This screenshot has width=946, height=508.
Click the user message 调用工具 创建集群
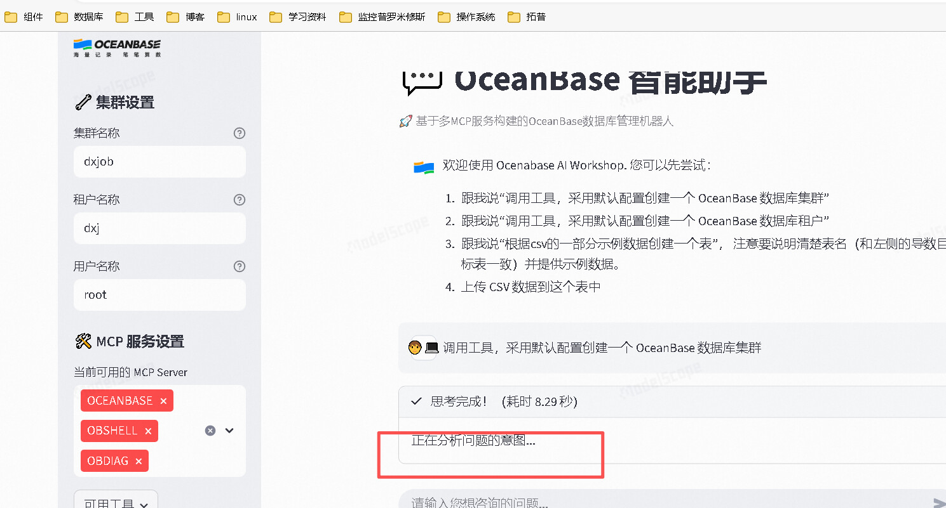click(602, 348)
